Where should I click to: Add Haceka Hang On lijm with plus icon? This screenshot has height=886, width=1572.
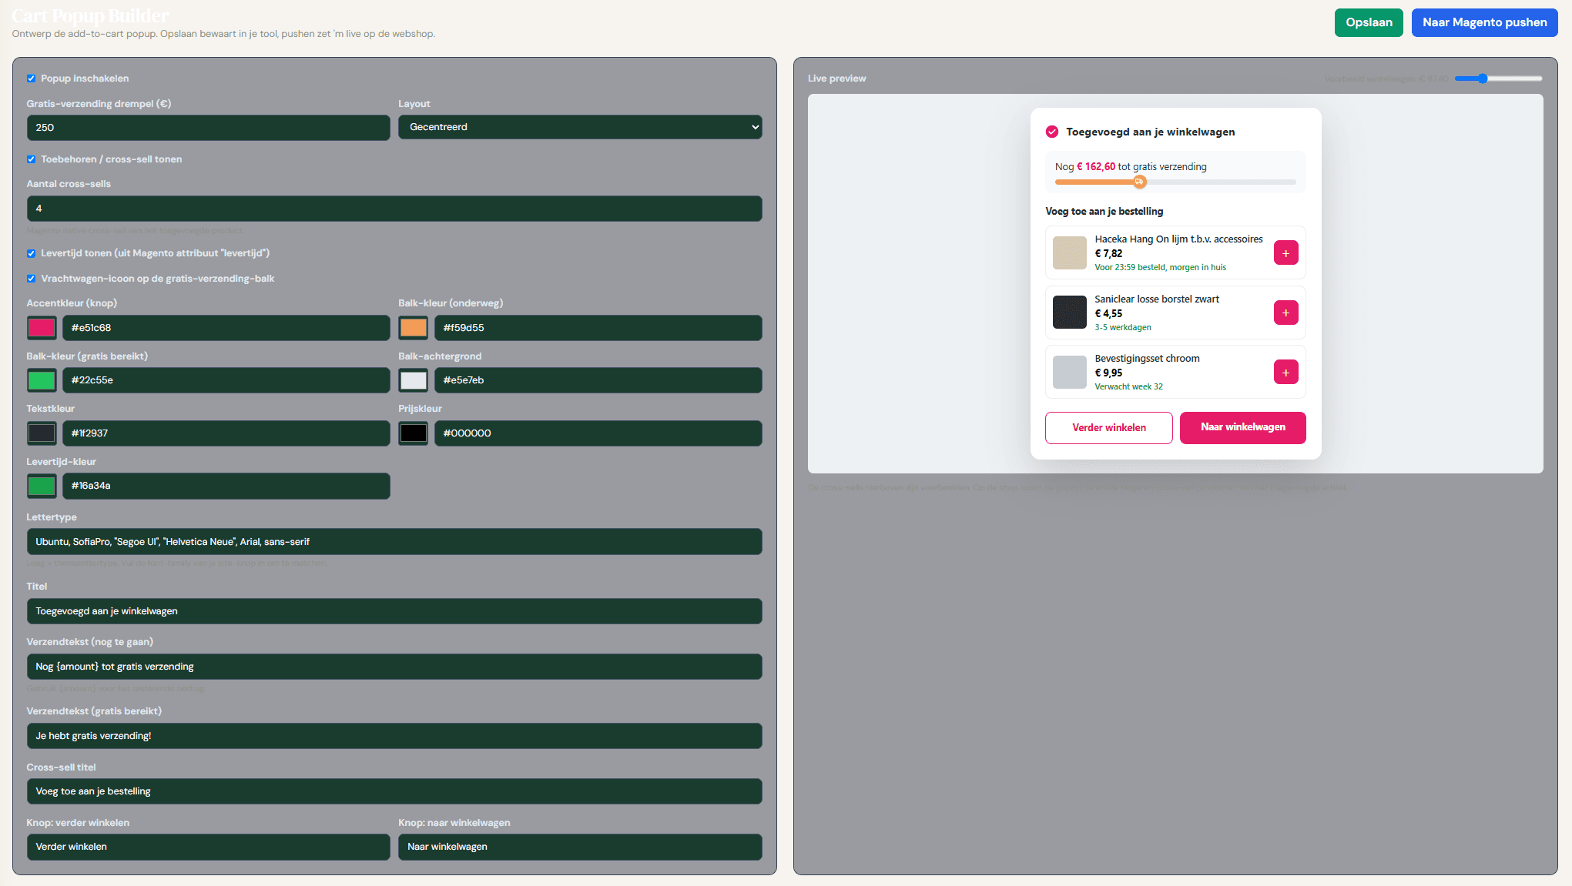(x=1285, y=253)
